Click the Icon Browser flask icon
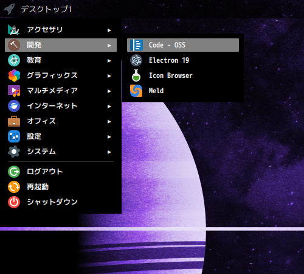The image size is (304, 274). point(136,76)
